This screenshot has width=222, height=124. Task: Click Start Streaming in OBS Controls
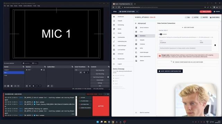pos(100,70)
